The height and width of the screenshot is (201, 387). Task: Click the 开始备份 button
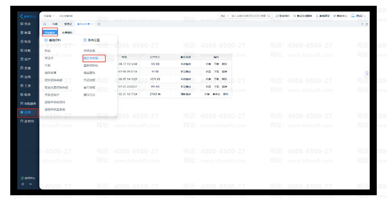50,32
